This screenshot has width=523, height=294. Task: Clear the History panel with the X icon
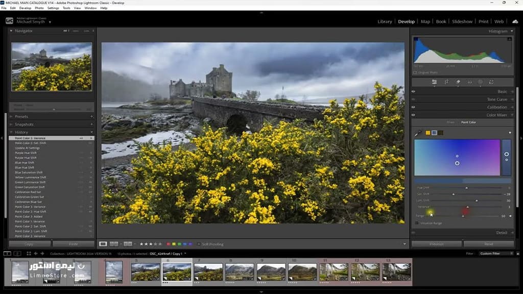pos(91,132)
